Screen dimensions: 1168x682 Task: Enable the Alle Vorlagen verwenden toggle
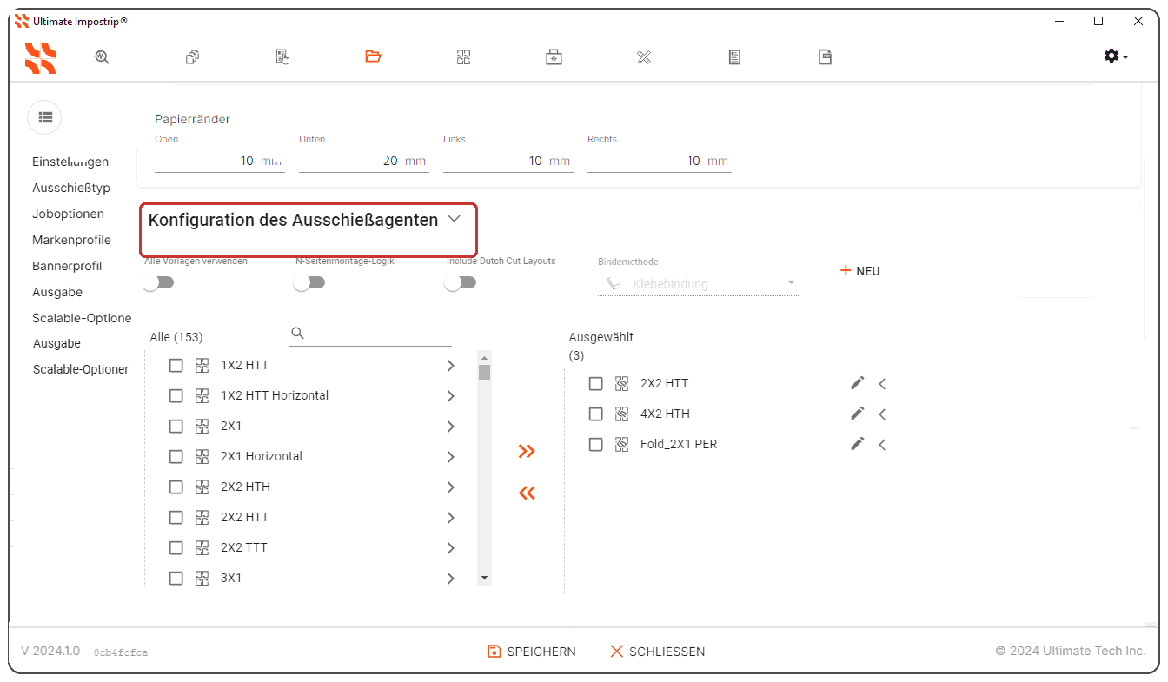159,282
